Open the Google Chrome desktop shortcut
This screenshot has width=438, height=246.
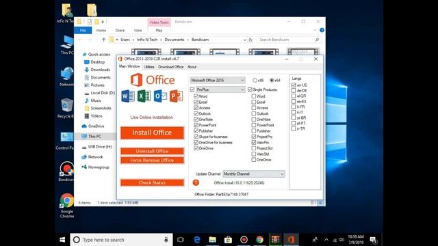(67, 205)
